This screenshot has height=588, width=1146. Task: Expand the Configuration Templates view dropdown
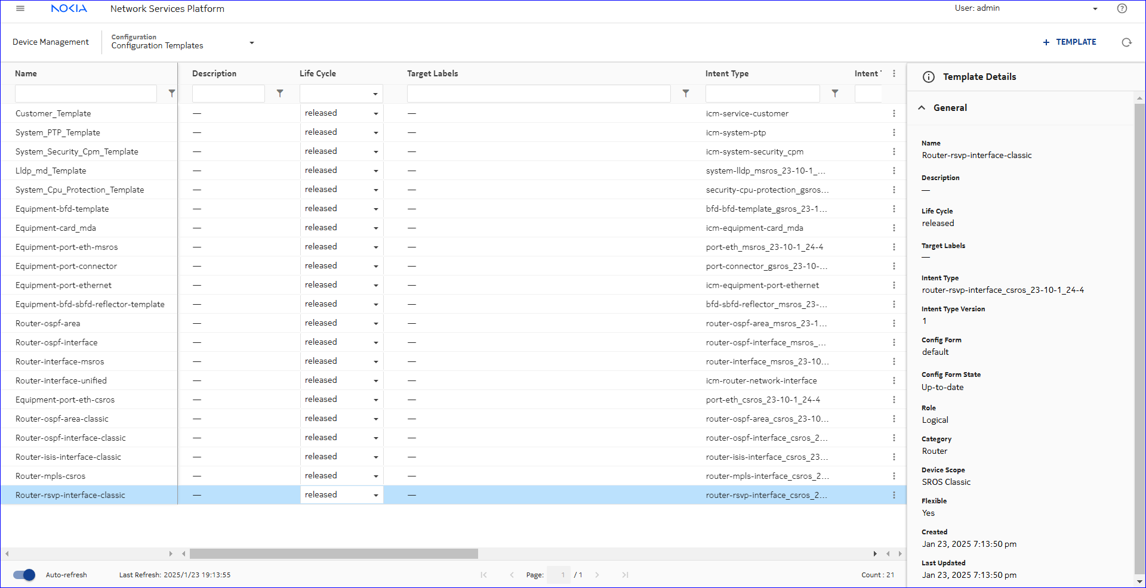252,43
